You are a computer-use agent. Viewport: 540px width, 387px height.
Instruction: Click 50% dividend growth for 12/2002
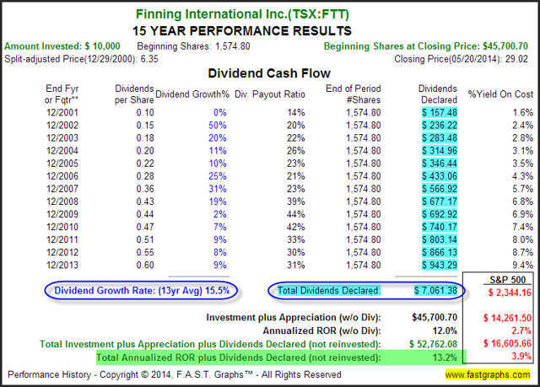coord(218,126)
